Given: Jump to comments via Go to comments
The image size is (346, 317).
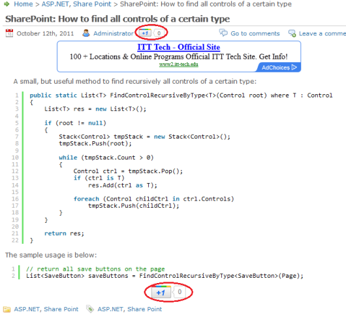Looking at the screenshot, I should tap(255, 33).
